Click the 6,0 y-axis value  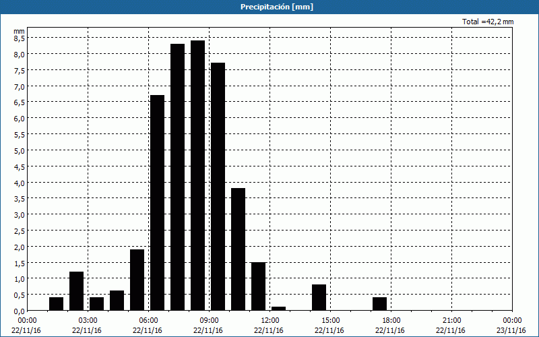click(19, 119)
